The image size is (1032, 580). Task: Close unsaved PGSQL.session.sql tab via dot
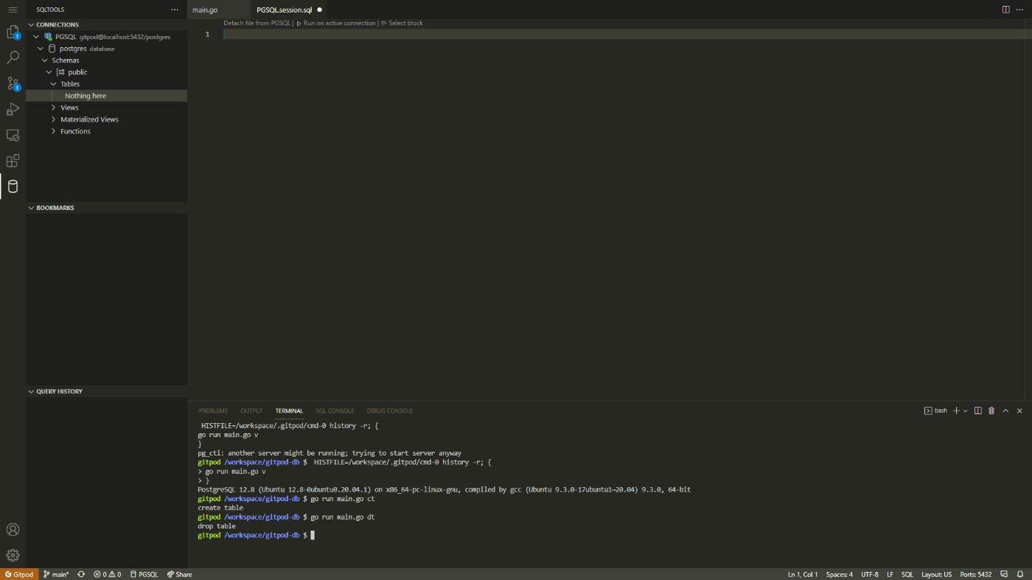(319, 10)
